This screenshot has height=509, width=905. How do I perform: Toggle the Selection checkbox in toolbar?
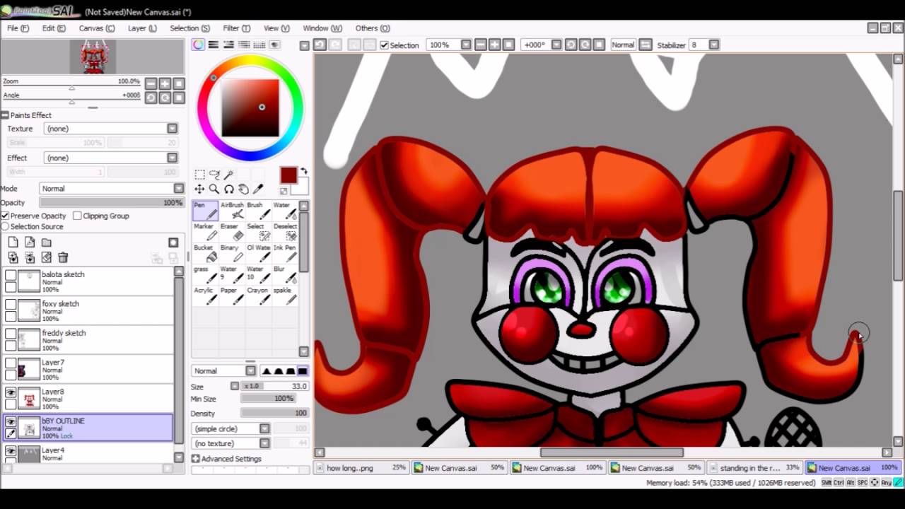tap(385, 45)
